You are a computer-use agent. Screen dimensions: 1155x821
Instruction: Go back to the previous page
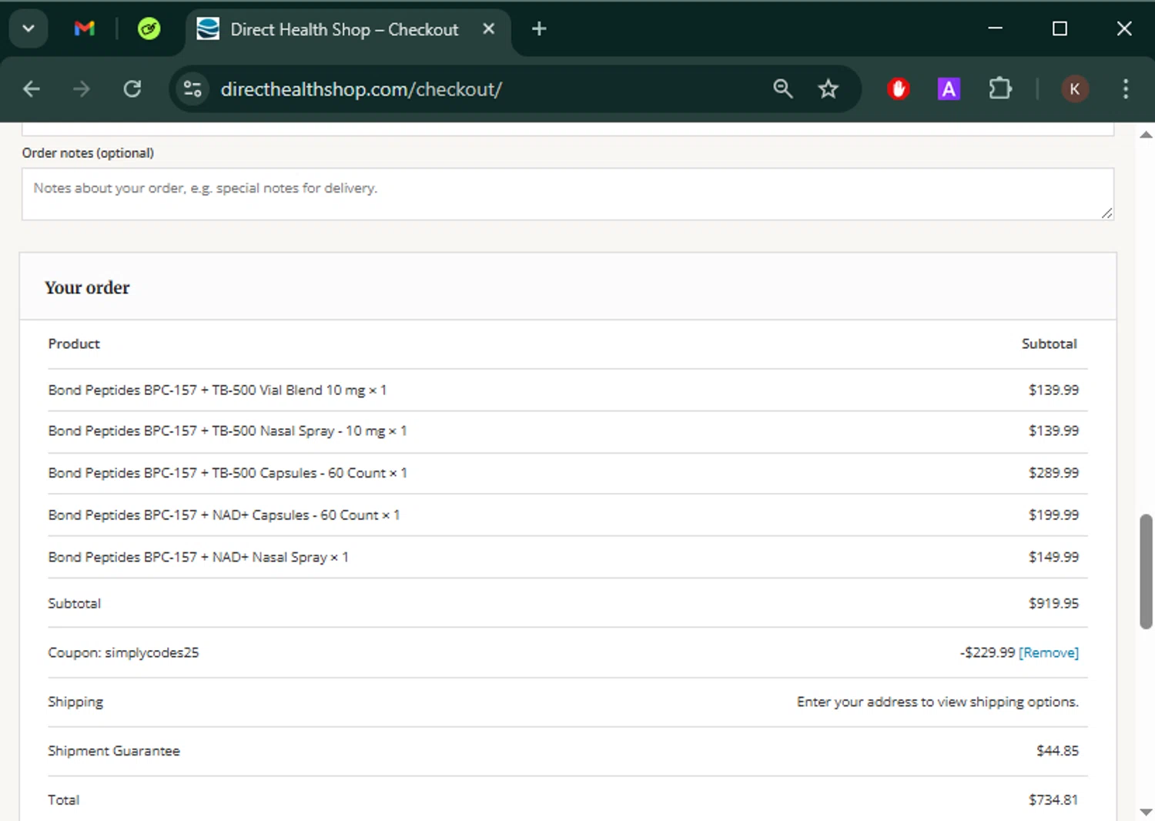click(32, 89)
